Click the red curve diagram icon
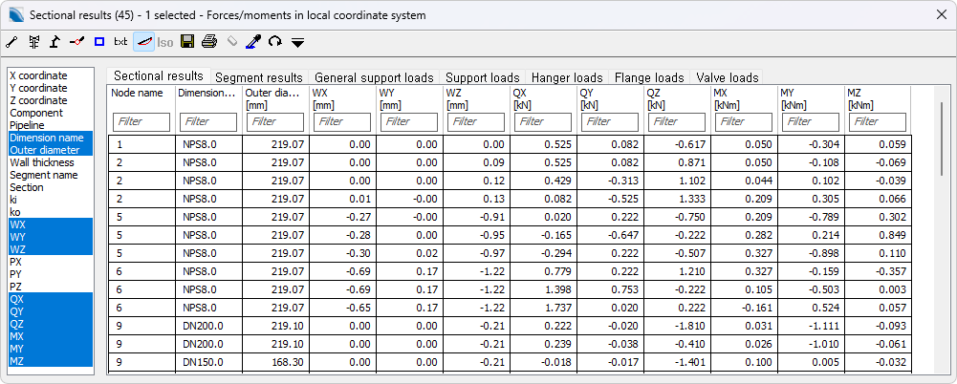Screen dimensions: 957x384 point(143,42)
